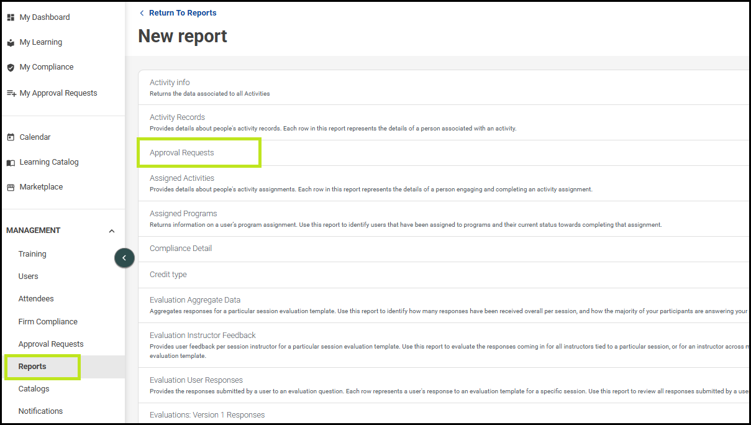Click the Marketplace storefront icon
Viewport: 751px width, 425px height.
tap(11, 188)
